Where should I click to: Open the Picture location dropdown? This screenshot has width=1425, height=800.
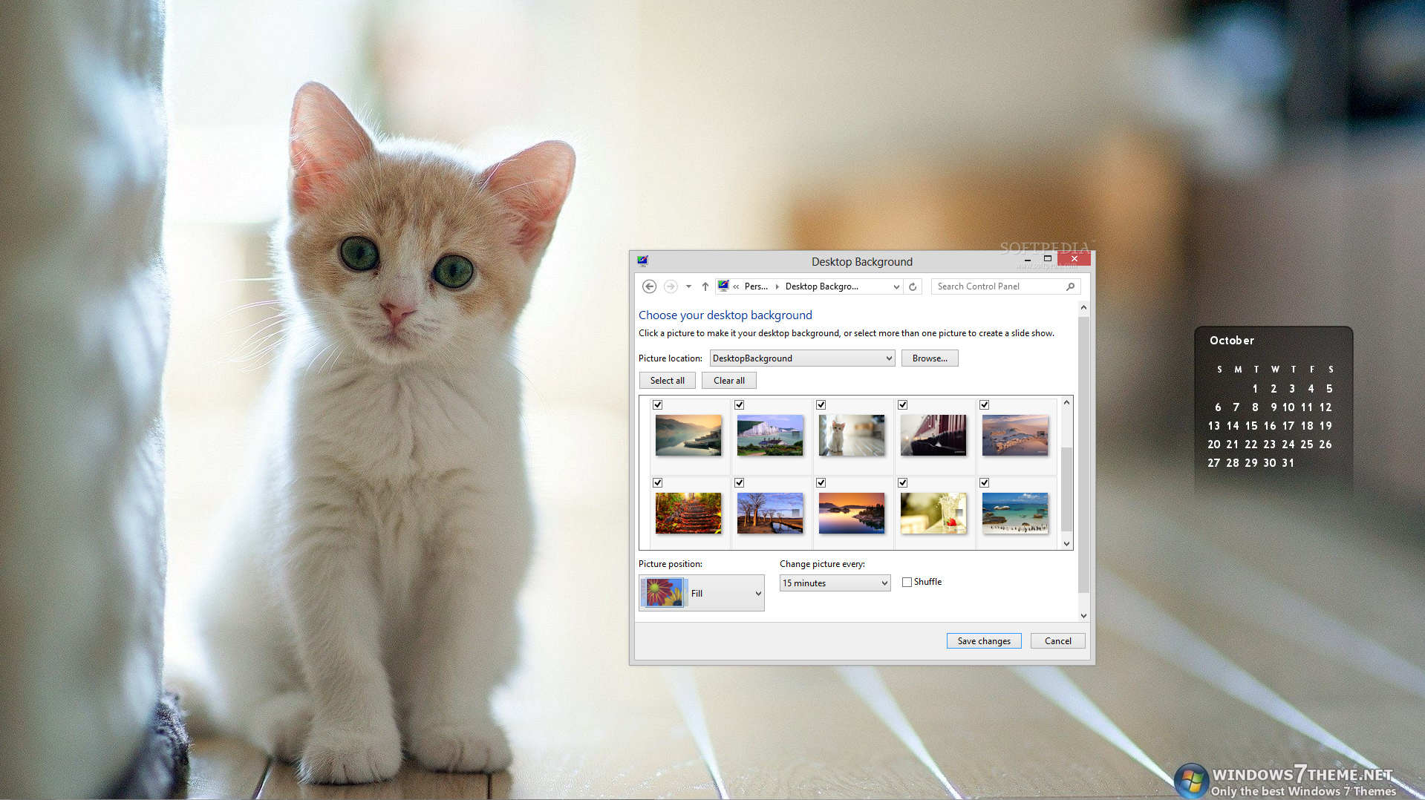(x=802, y=358)
